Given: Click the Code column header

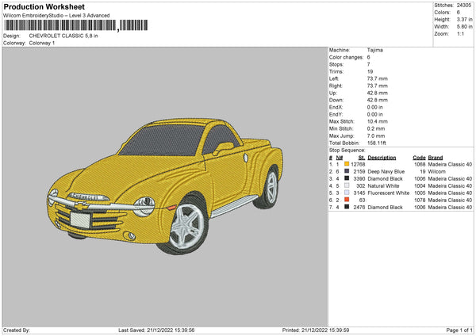Looking at the screenshot, I should point(420,157).
